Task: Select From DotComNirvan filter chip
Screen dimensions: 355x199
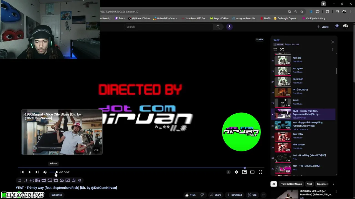Action: coord(291,184)
